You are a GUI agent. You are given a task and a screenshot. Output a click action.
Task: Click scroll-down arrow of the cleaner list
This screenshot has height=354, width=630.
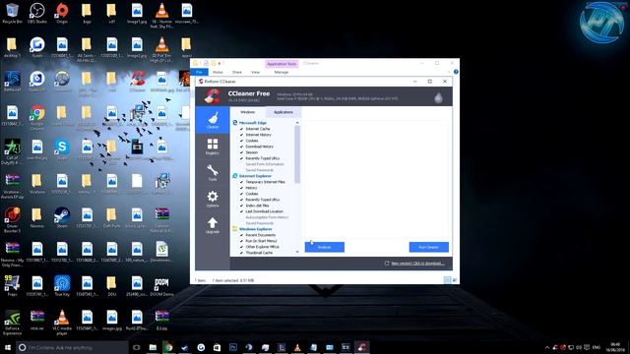[297, 252]
